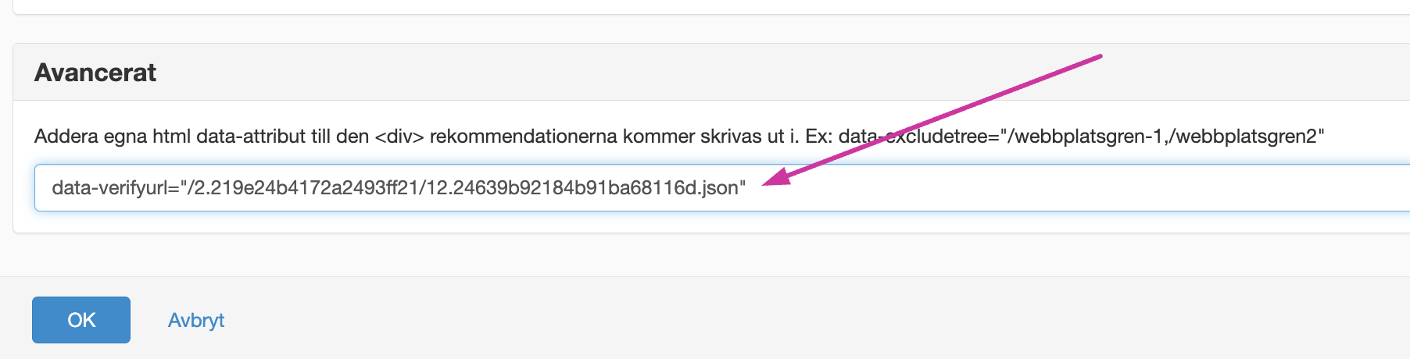Screen dimensions: 1410x359
Task: Click the pink arrow's head
Action: coord(770,180)
